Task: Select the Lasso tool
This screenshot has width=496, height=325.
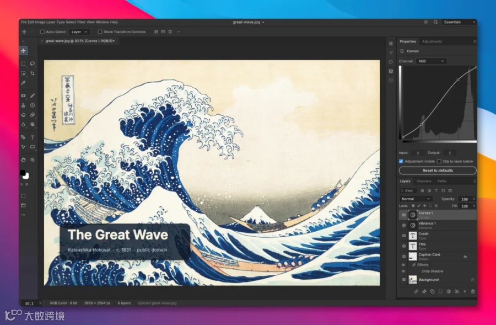Action: click(33, 63)
